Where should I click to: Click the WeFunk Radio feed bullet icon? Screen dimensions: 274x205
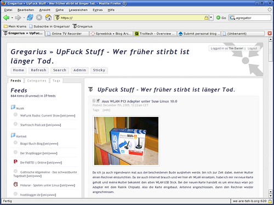pyautogui.click(x=15, y=115)
